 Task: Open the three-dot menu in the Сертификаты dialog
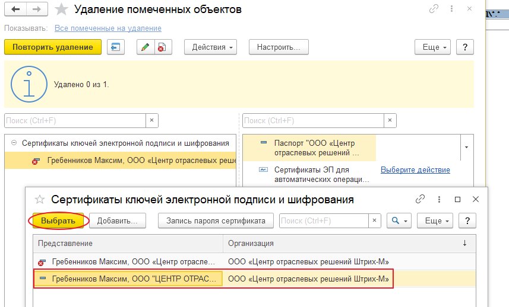[x=439, y=199]
